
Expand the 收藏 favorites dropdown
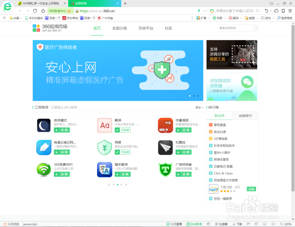tap(21, 18)
